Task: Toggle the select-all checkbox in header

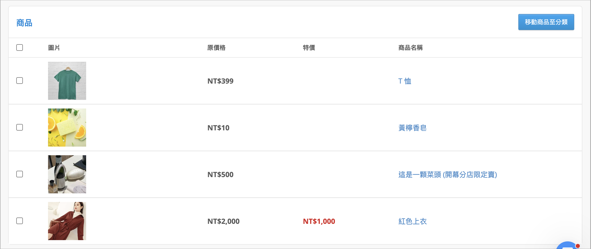Action: click(x=20, y=48)
